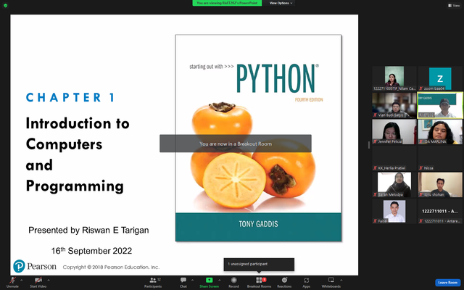464x290 pixels.
Task: Click 'Presented by Riswan E Tarigan' text
Action: 88,230
